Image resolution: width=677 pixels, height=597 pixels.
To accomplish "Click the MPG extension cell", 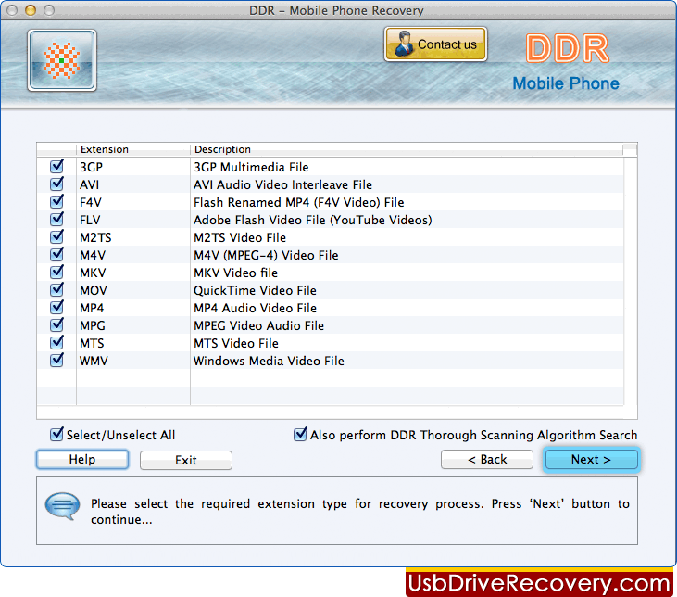I will coord(133,325).
